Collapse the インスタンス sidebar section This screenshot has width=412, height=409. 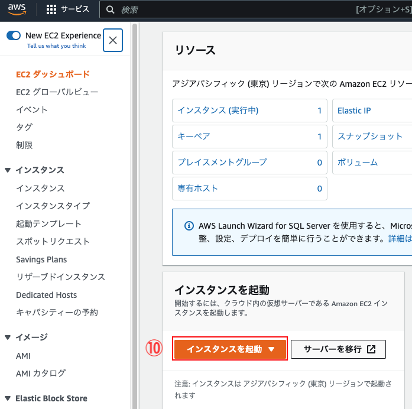(8, 170)
